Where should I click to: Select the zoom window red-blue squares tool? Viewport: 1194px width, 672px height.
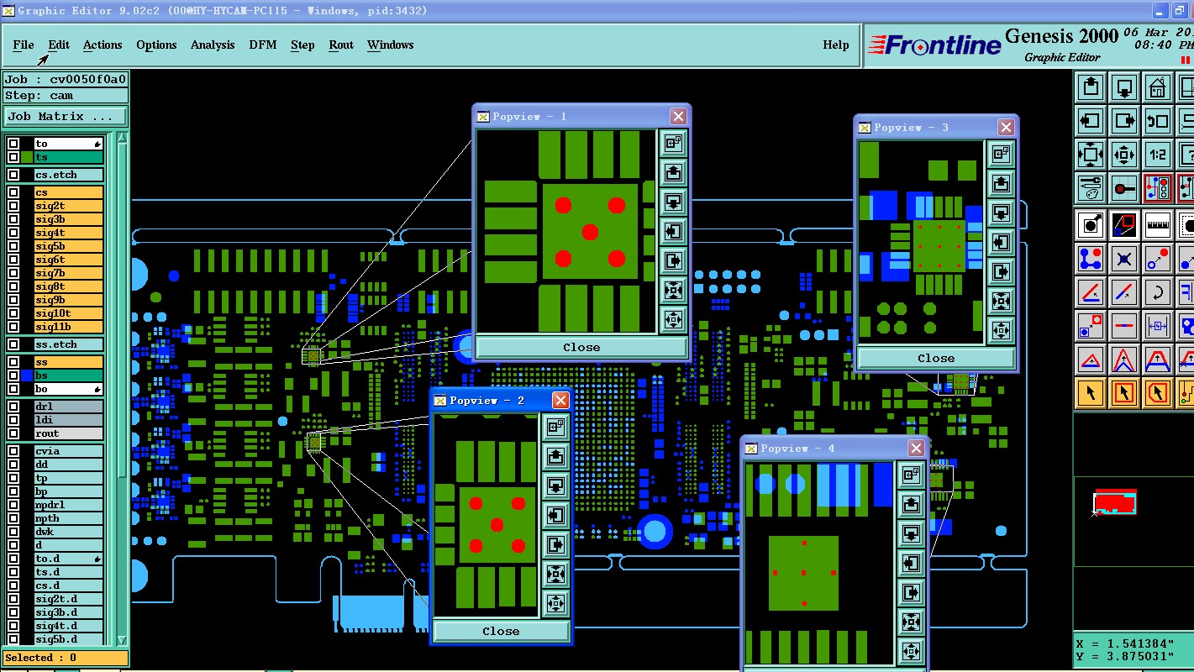click(1124, 224)
